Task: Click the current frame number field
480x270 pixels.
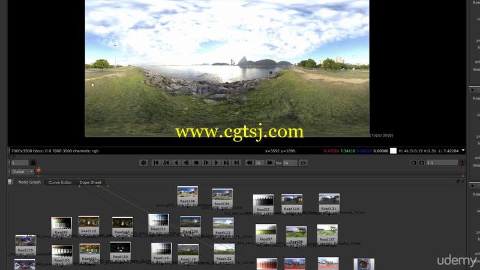Action: tap(20, 163)
